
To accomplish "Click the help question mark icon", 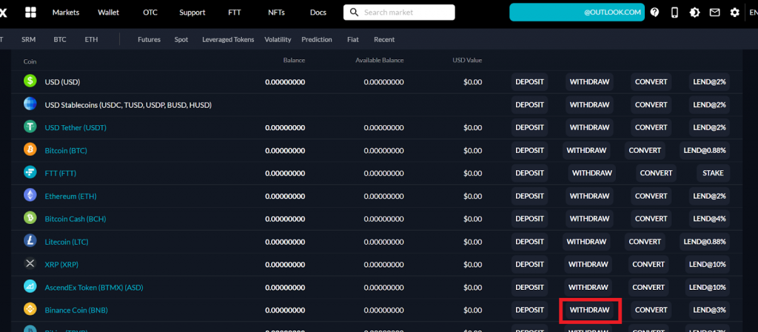I will pos(654,13).
